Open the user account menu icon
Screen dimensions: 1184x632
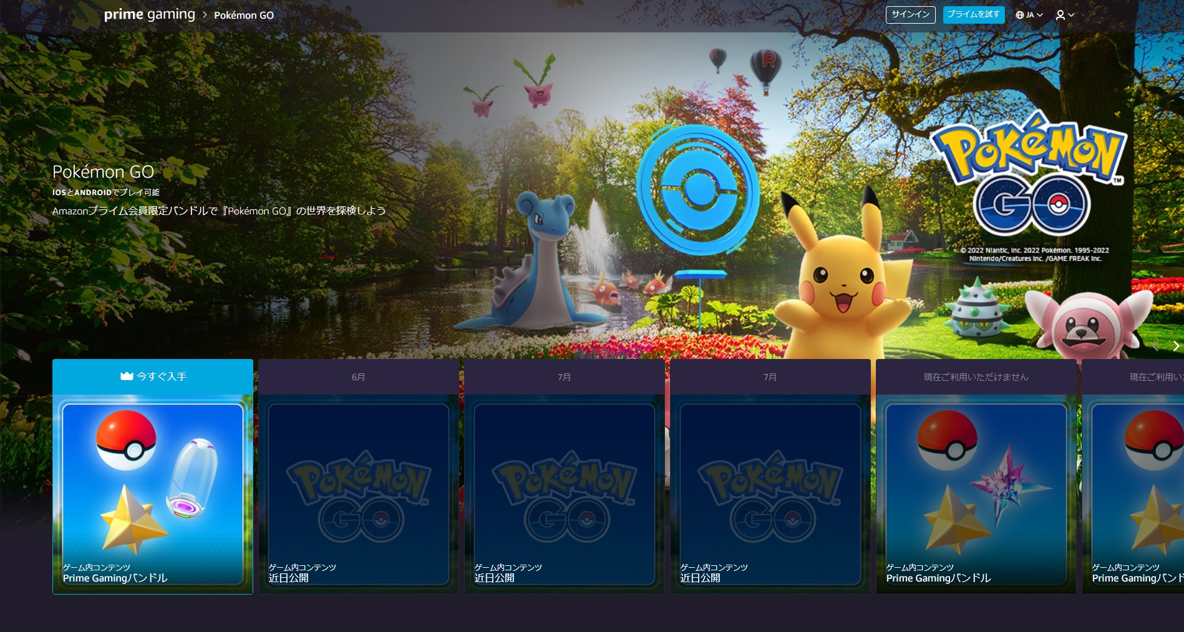coord(1060,15)
